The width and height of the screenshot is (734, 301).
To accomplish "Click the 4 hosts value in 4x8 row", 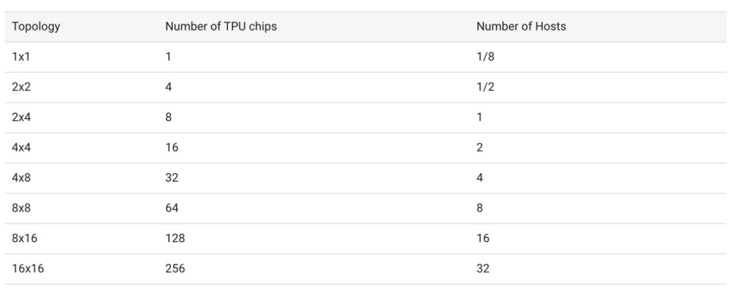I will tap(480, 178).
